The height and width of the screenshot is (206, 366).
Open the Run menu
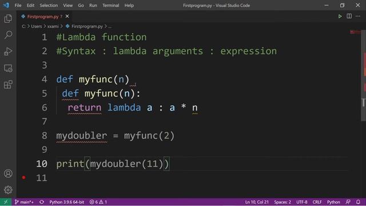point(93,5)
